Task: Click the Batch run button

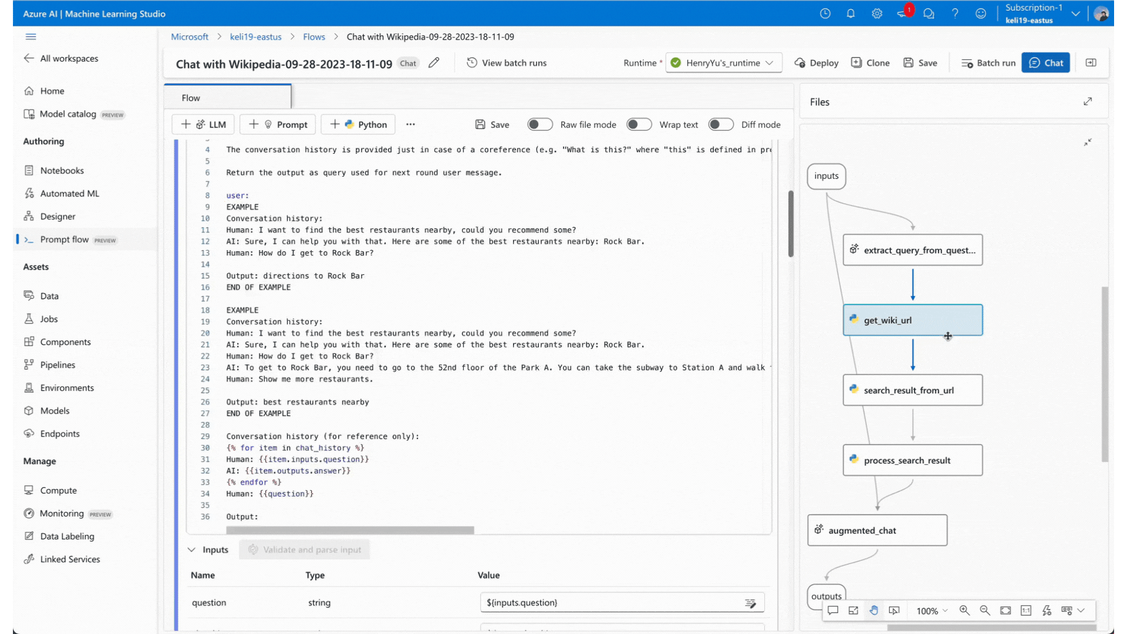Action: click(x=988, y=63)
